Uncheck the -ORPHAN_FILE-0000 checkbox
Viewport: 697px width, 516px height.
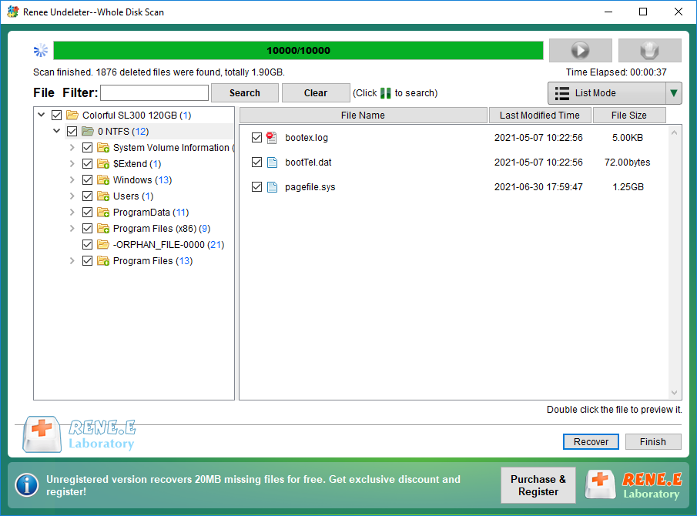coord(88,244)
